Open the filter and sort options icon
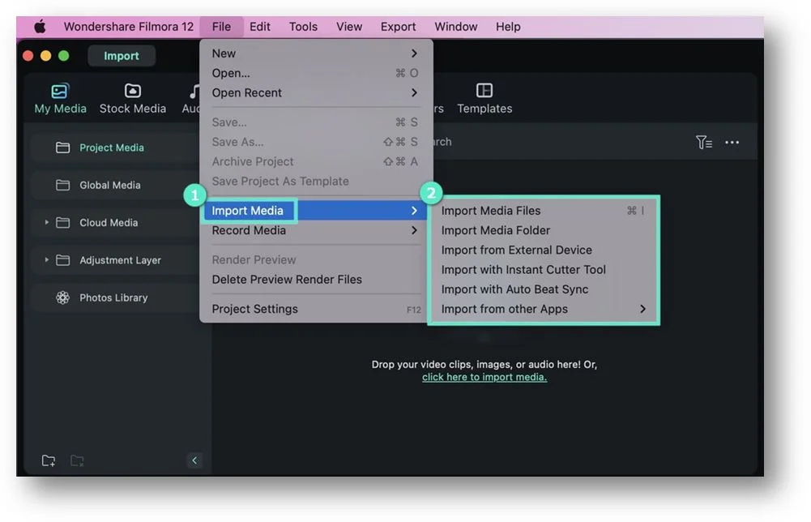Viewport: 811px width, 522px height. pos(704,143)
